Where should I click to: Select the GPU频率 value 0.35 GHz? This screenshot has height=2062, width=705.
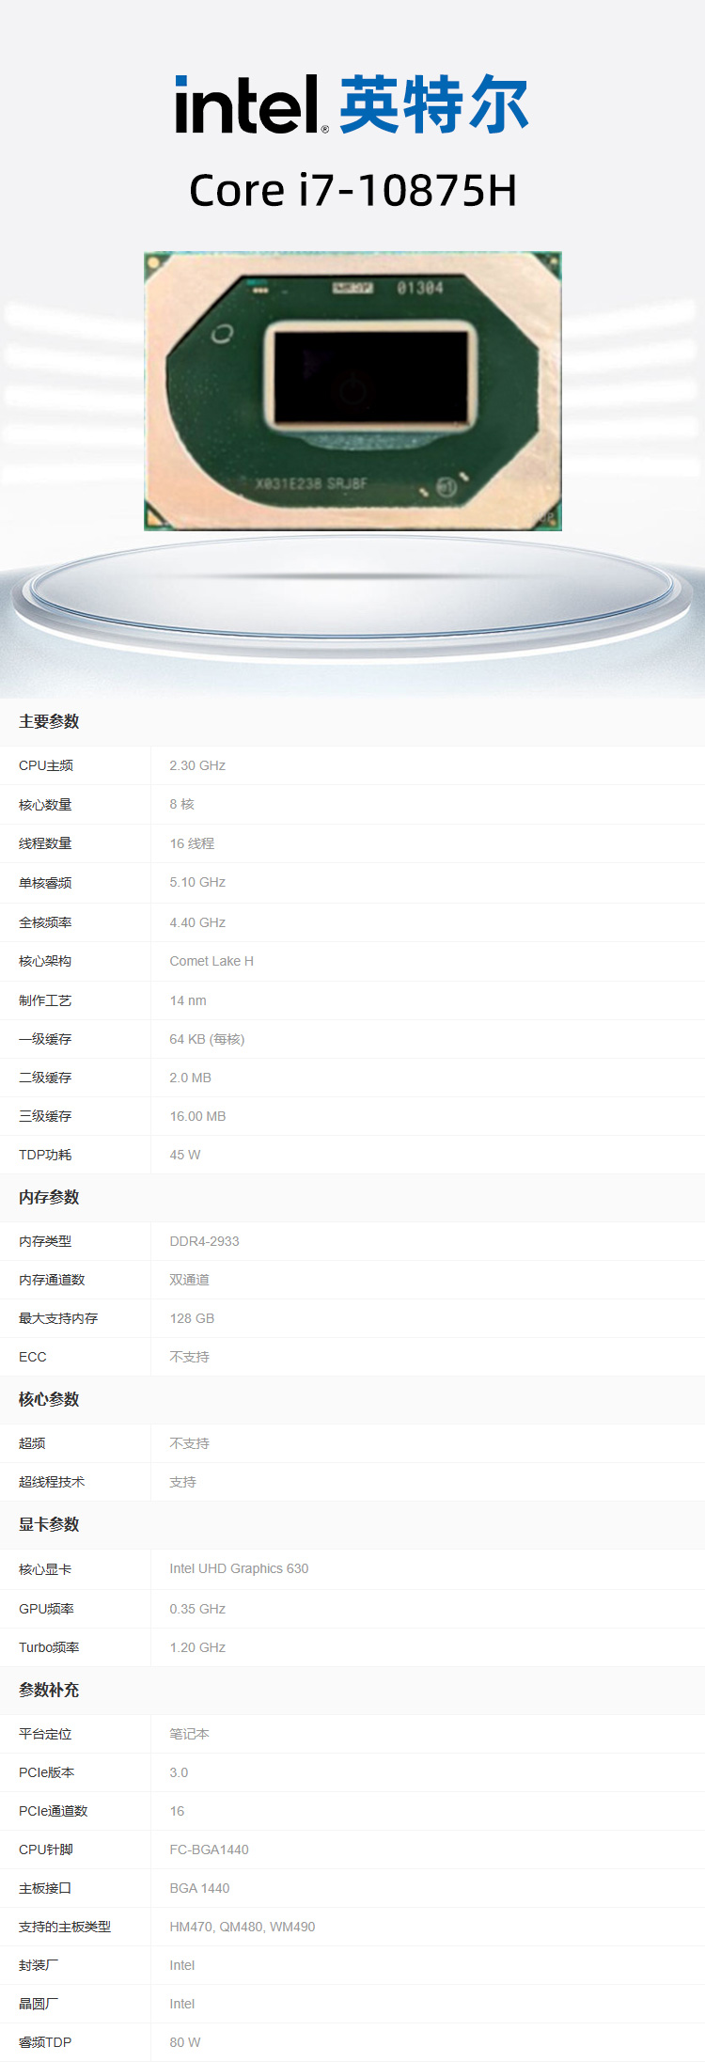coord(197,1609)
